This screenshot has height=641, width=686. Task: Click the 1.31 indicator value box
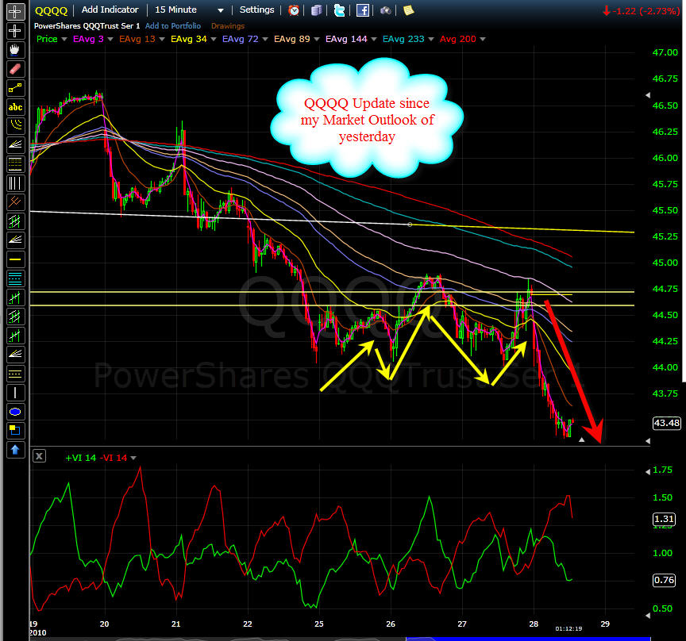(x=664, y=519)
